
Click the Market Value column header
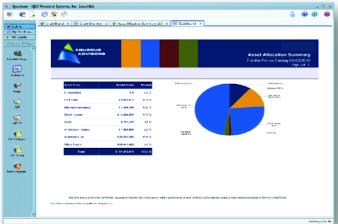tap(125, 85)
